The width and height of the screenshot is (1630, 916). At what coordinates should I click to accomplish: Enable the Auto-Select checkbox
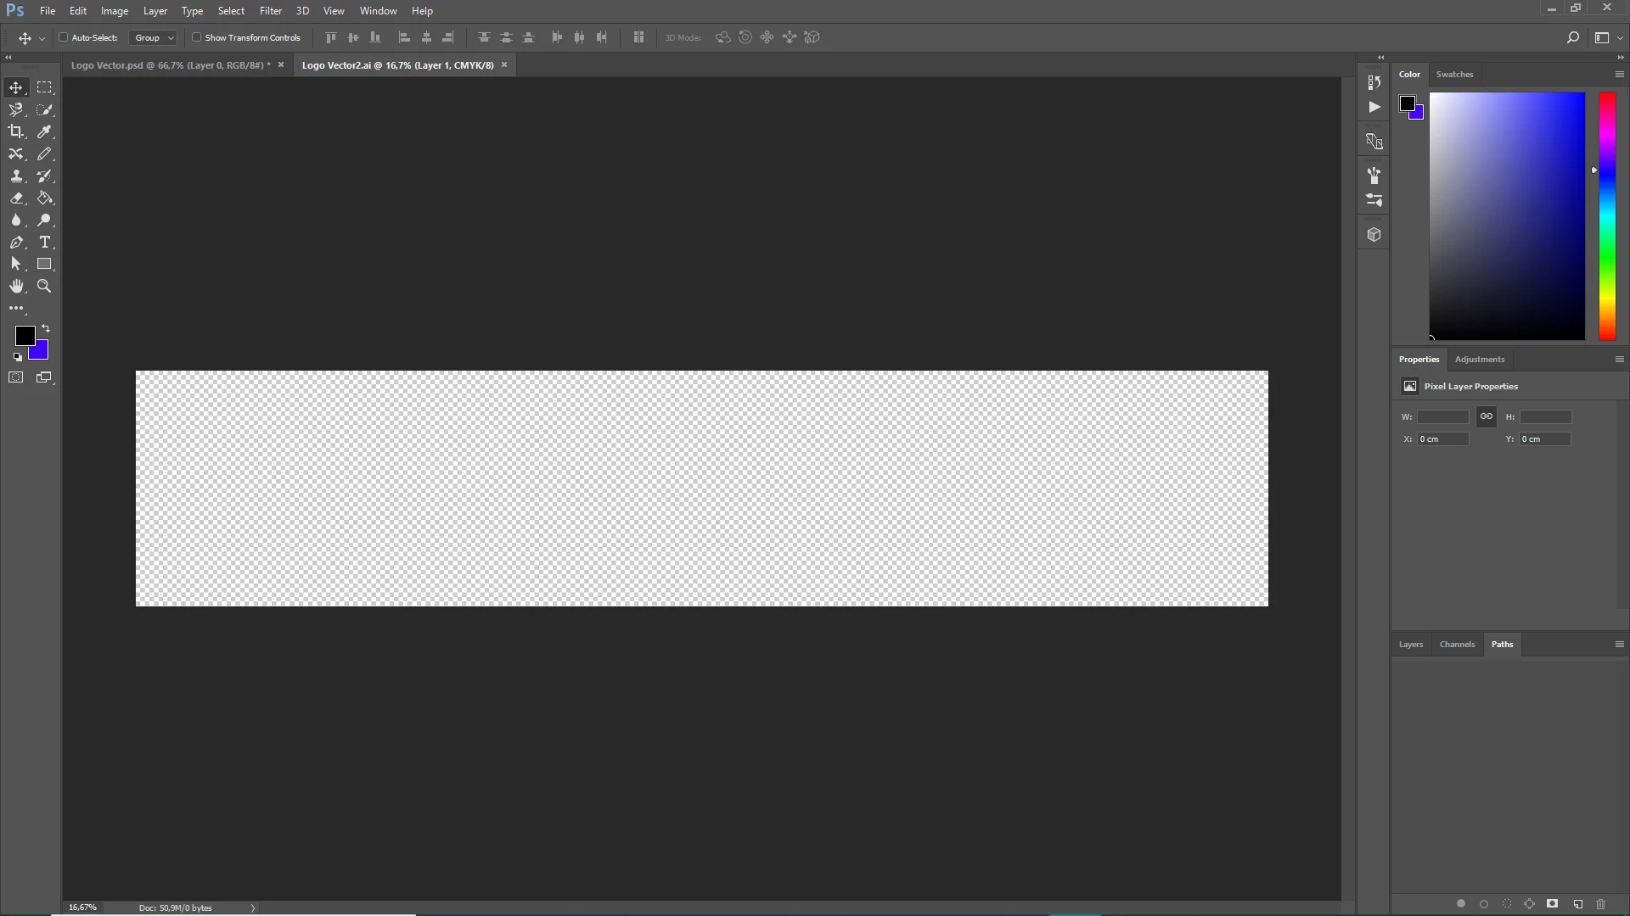(64, 37)
